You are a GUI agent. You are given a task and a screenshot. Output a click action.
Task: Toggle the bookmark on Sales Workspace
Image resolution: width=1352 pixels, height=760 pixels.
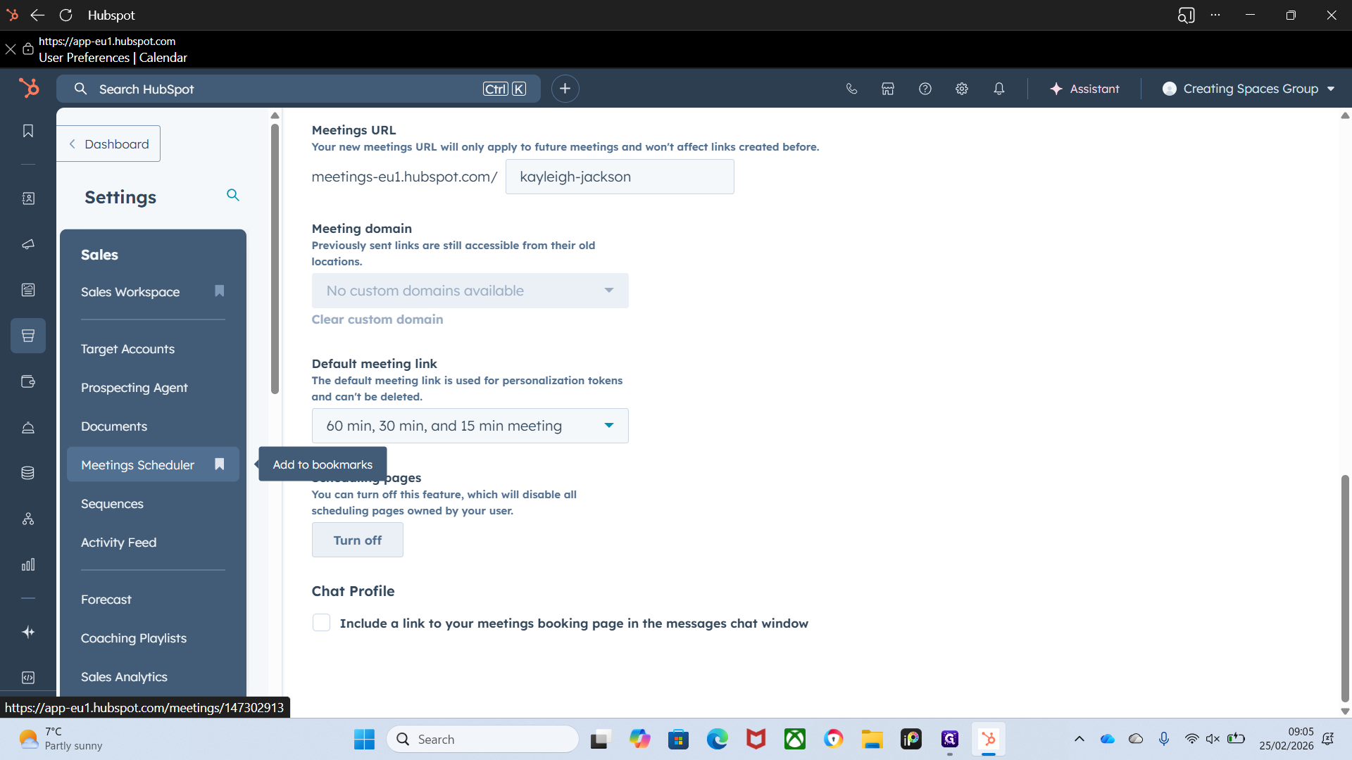(x=220, y=291)
